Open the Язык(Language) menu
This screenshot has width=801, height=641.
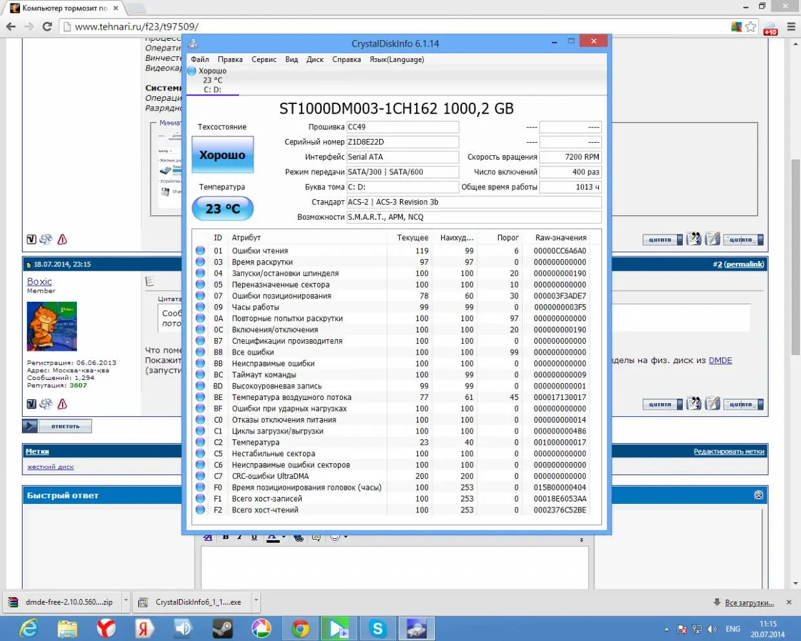(397, 59)
